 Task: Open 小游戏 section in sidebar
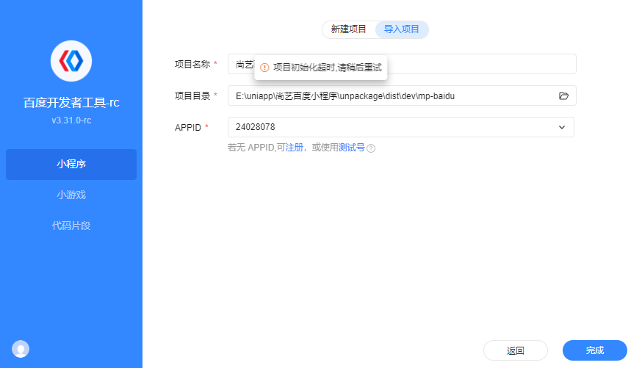point(71,195)
